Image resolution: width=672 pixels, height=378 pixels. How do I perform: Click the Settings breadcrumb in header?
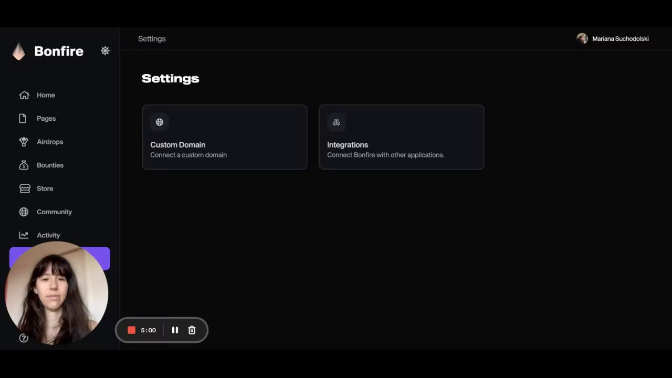[x=152, y=39]
